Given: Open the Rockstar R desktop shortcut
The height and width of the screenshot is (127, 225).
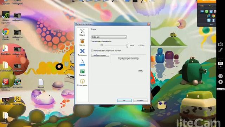Looking at the screenshot, I should coord(18,100).
